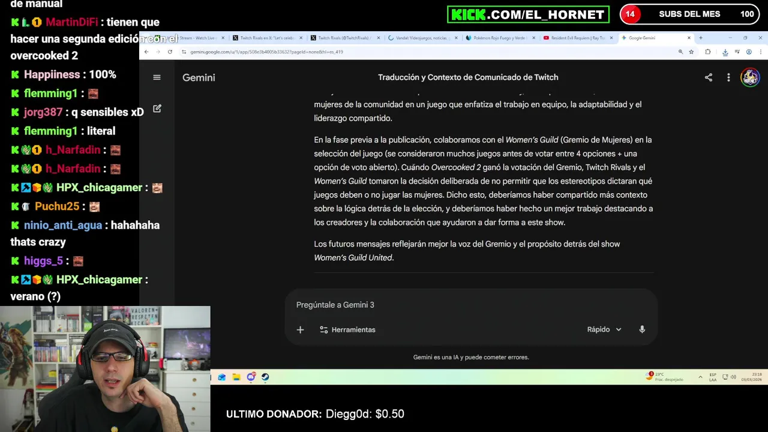Show hidden system tray icons chevron

pyautogui.click(x=700, y=377)
